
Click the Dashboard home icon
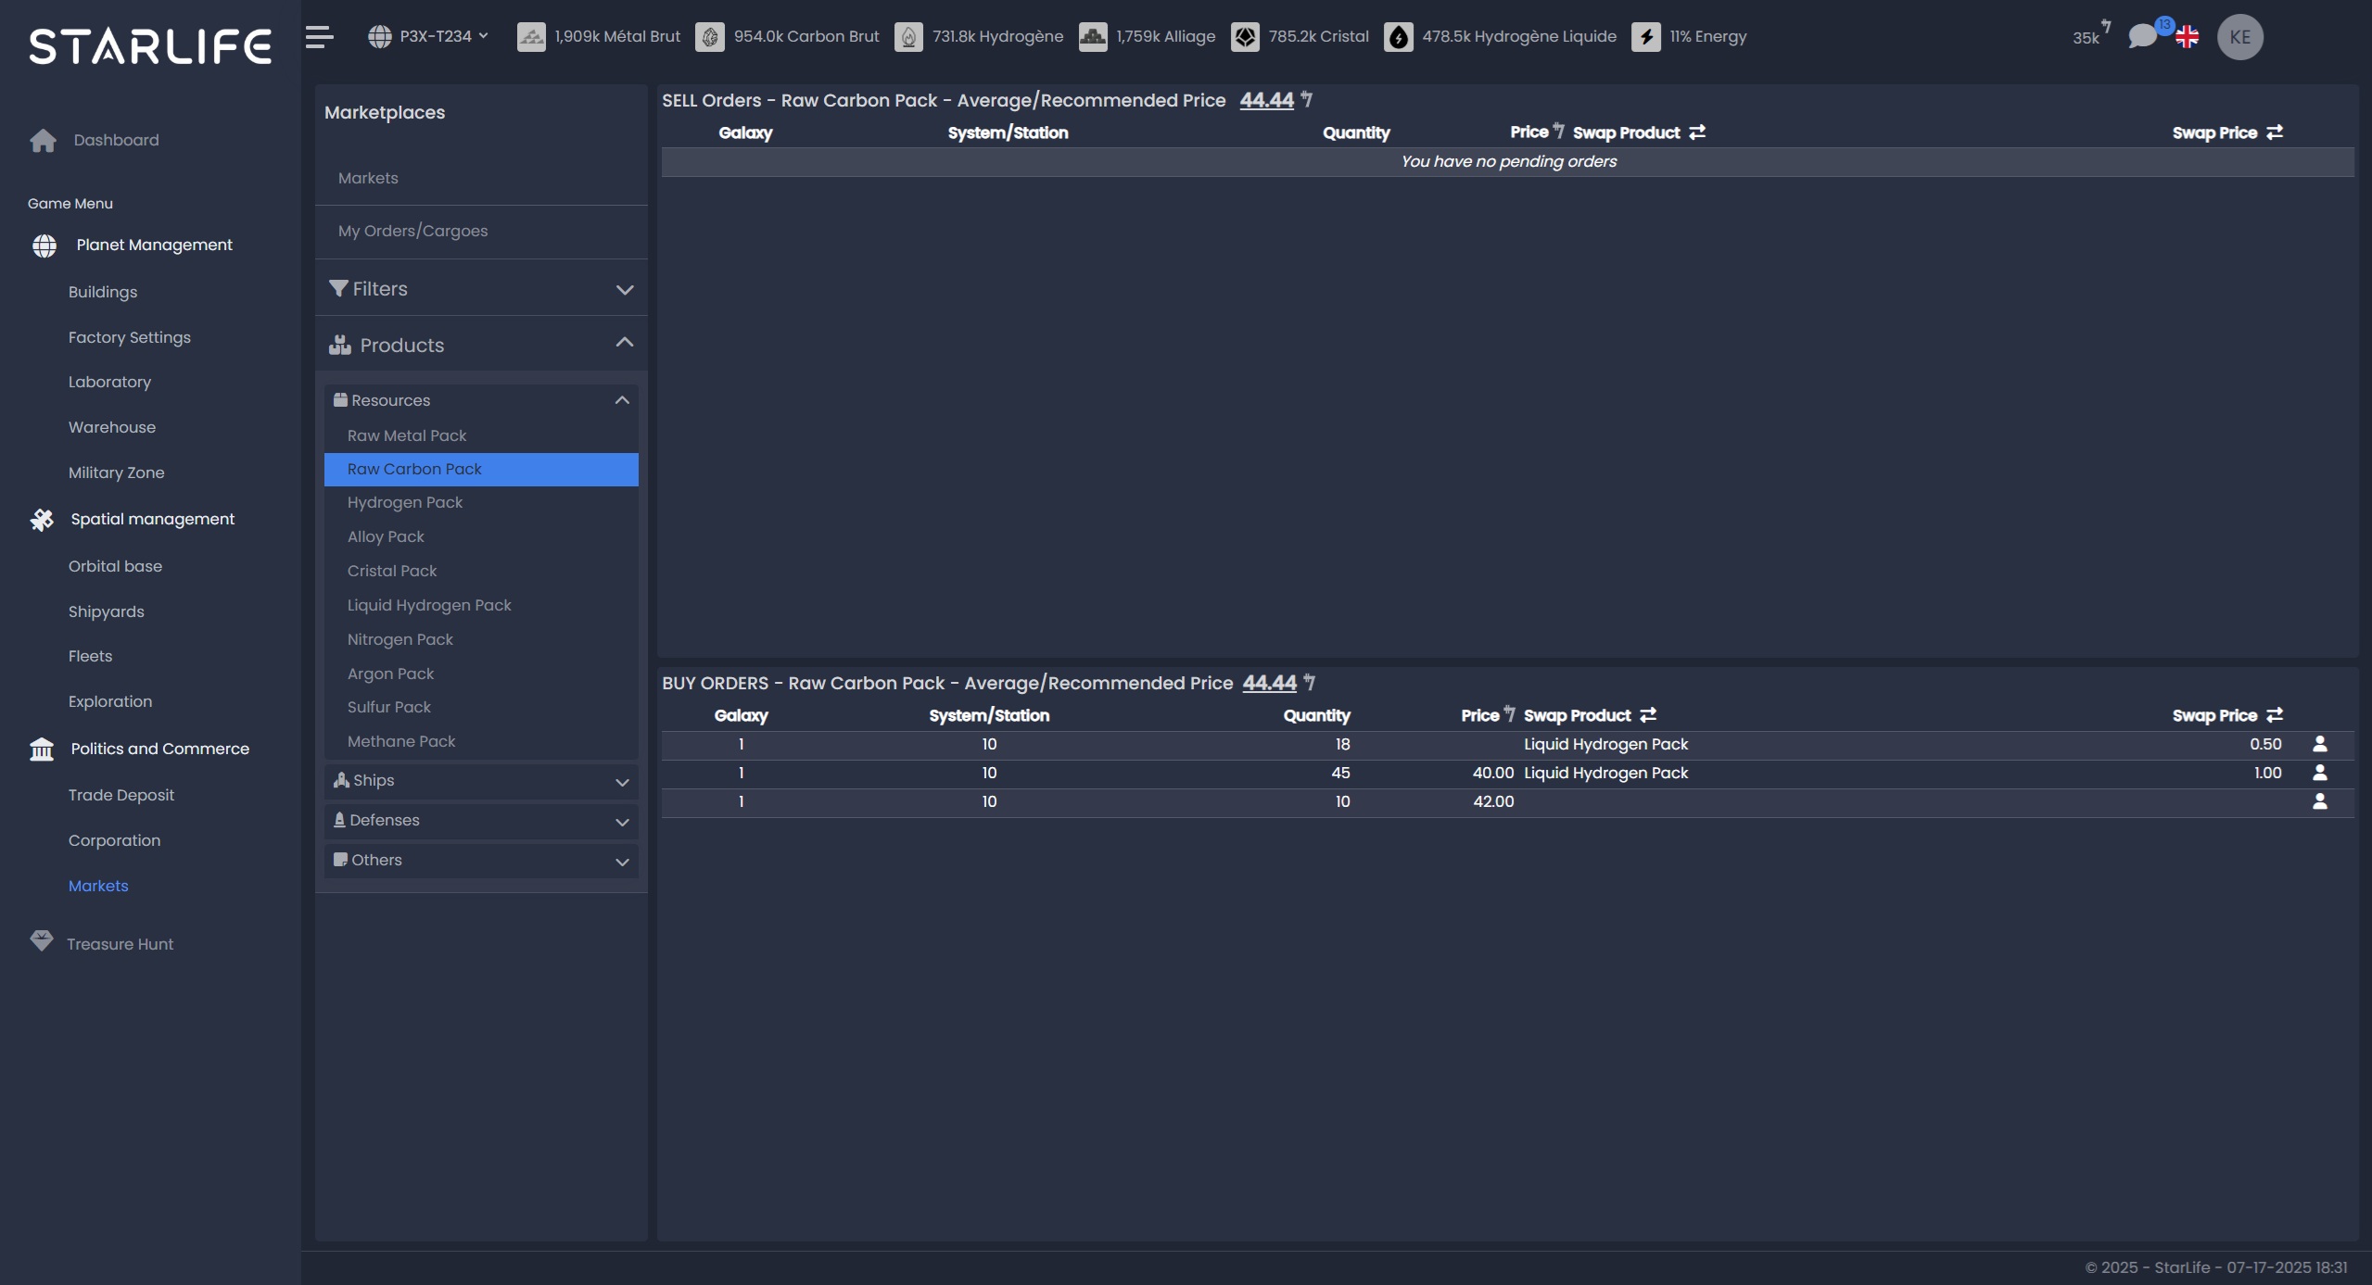43,141
